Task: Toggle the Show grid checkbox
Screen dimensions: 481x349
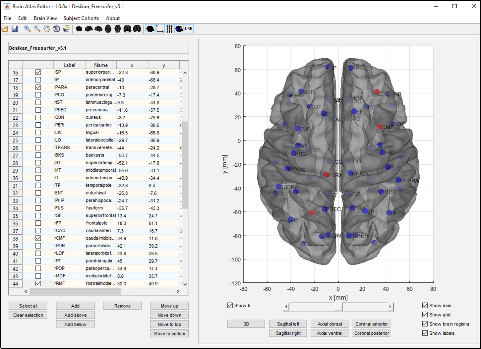Action: click(x=425, y=315)
